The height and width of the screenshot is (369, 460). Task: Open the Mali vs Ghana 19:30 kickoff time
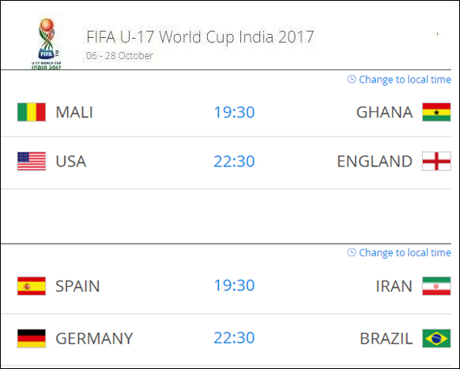click(234, 112)
